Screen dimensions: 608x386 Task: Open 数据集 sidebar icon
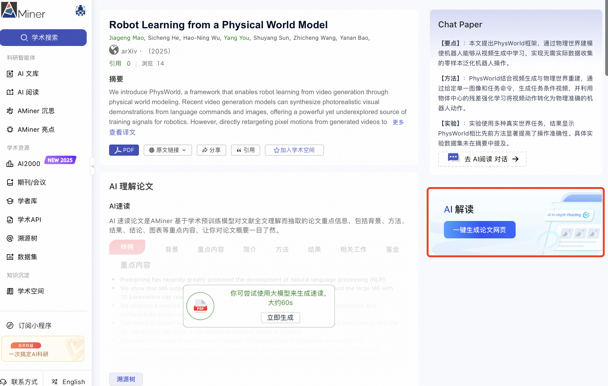pyautogui.click(x=10, y=257)
